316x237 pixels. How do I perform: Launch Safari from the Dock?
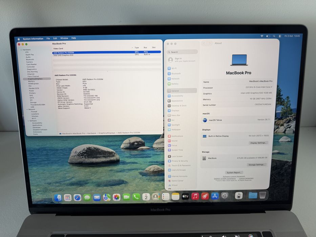tap(77, 198)
